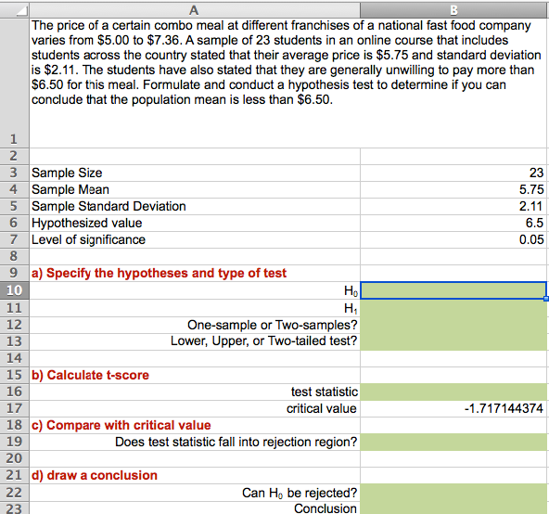Select row 17 header

pyautogui.click(x=14, y=408)
